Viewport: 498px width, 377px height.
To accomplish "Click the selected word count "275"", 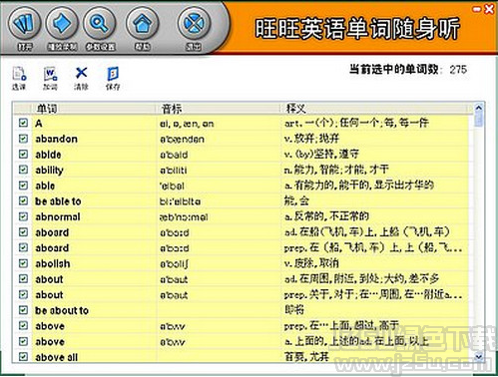I will tap(458, 70).
